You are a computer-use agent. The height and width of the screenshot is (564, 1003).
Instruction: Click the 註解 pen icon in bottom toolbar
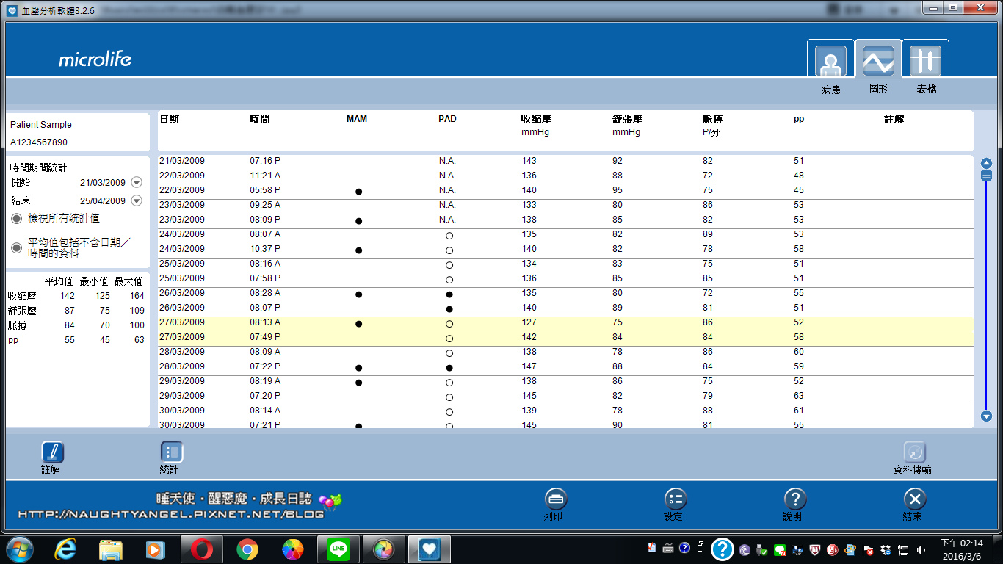coord(52,452)
